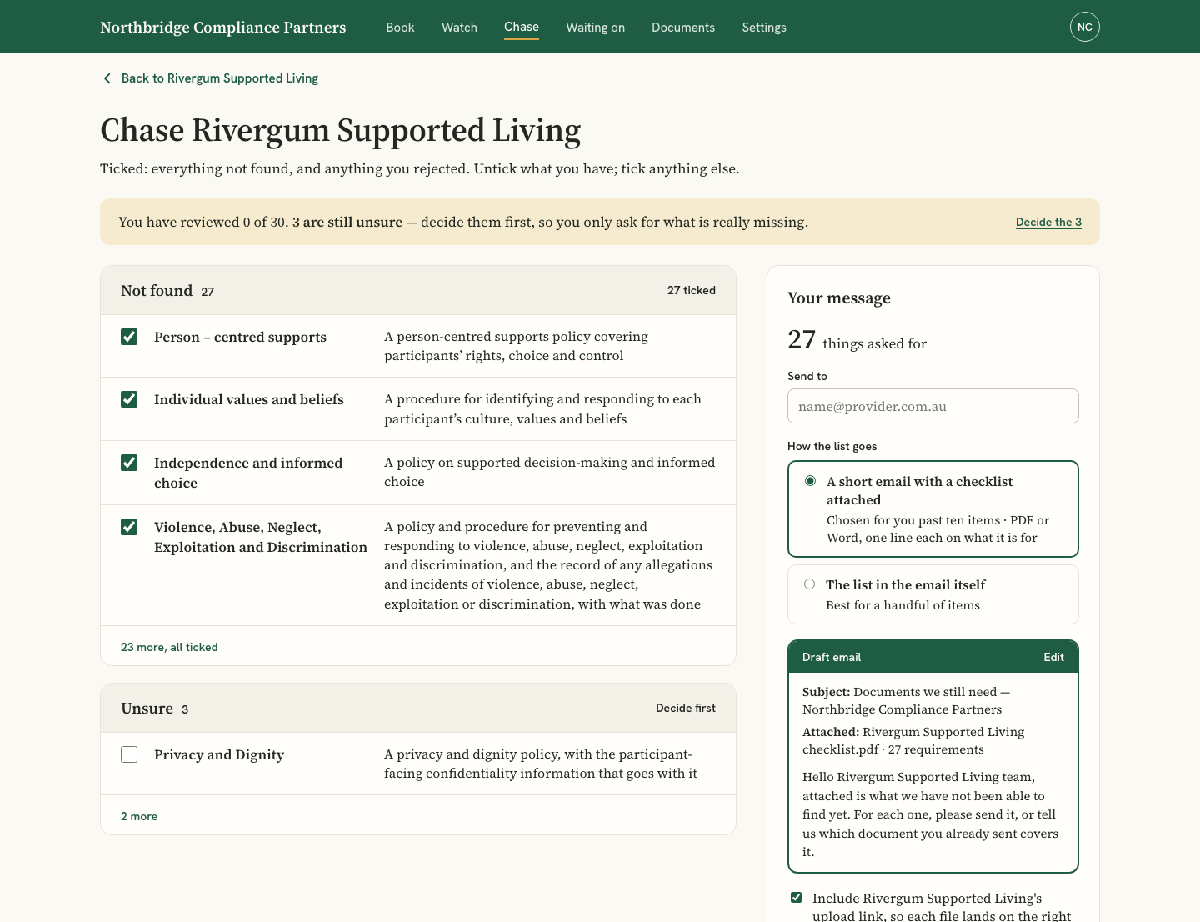
Task: Untick Violence, Abuse, Neglect checkbox
Action: (x=129, y=527)
